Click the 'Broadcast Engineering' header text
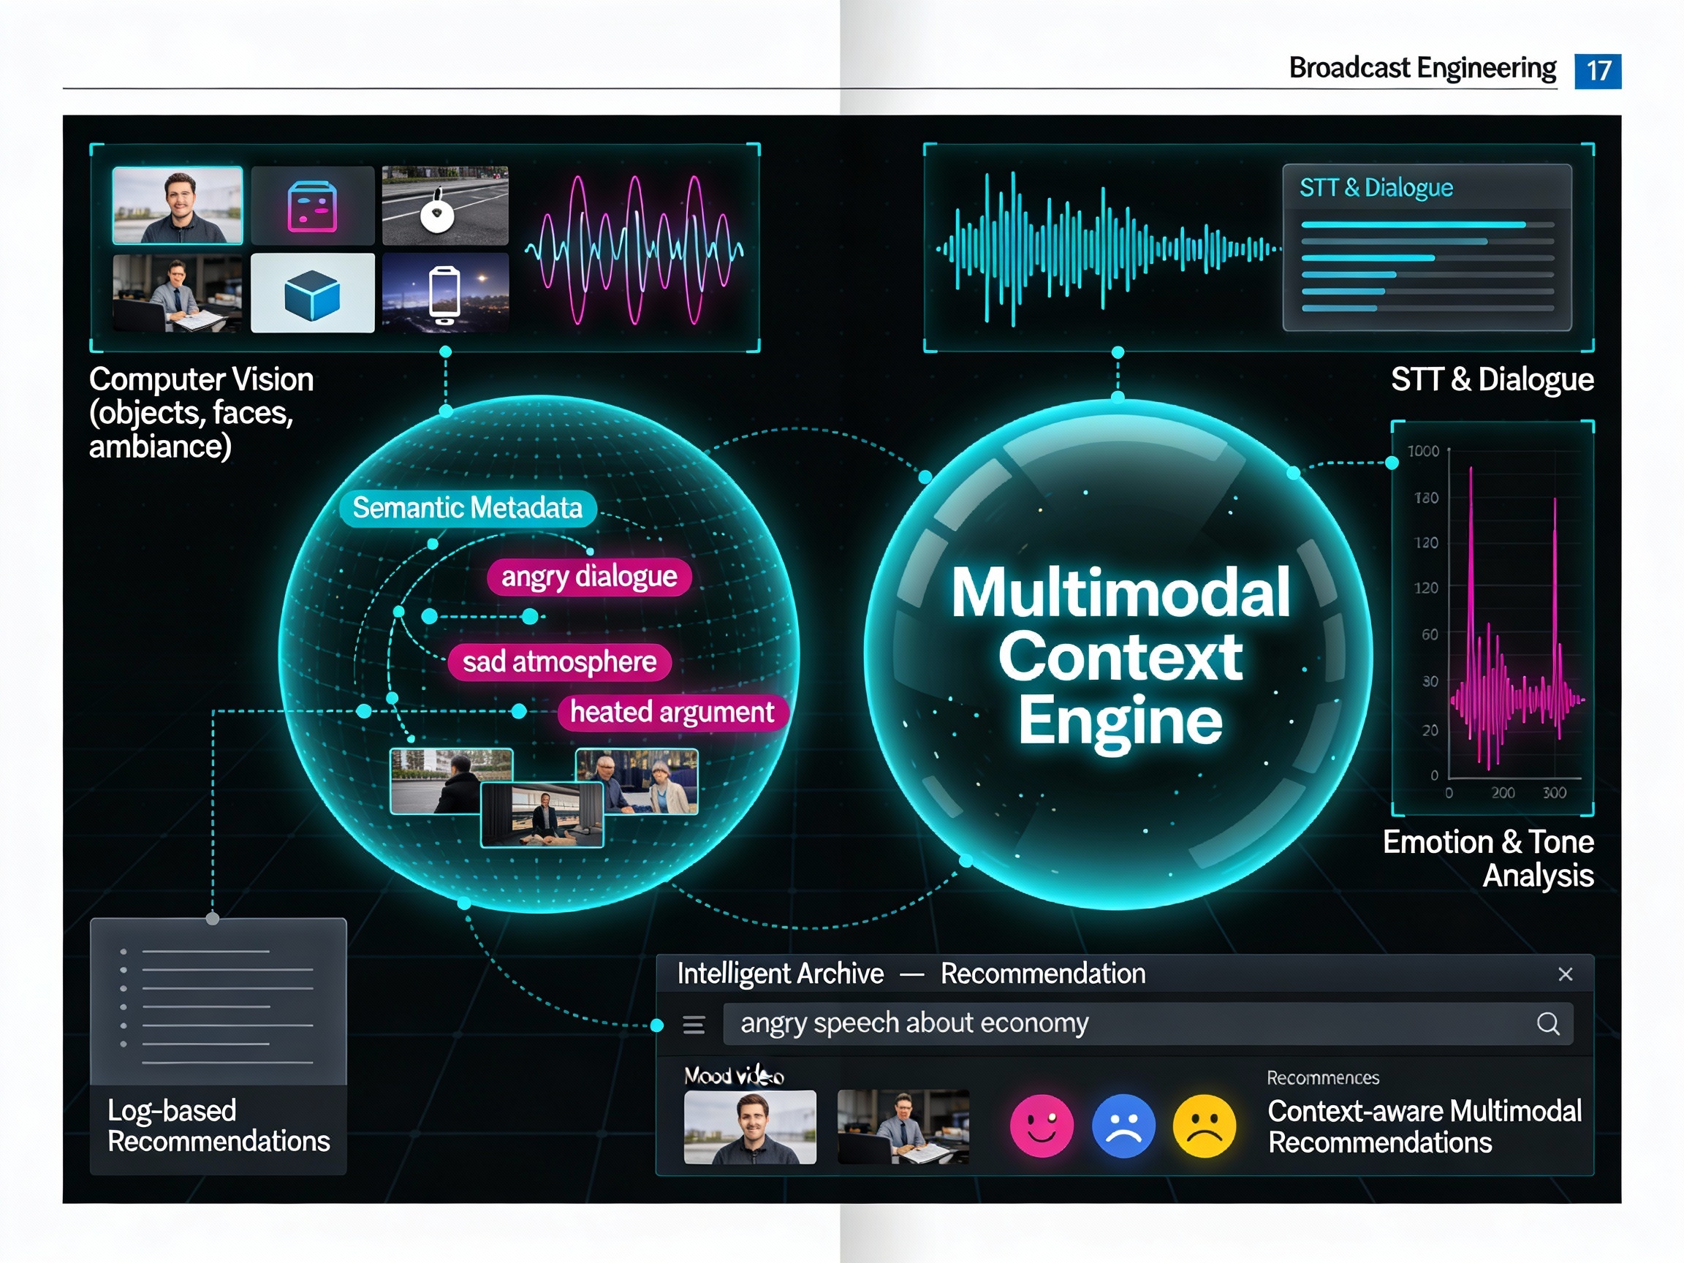Viewport: 1684px width, 1263px height. pyautogui.click(x=1422, y=68)
